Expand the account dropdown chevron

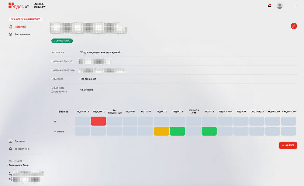pos(295,6)
